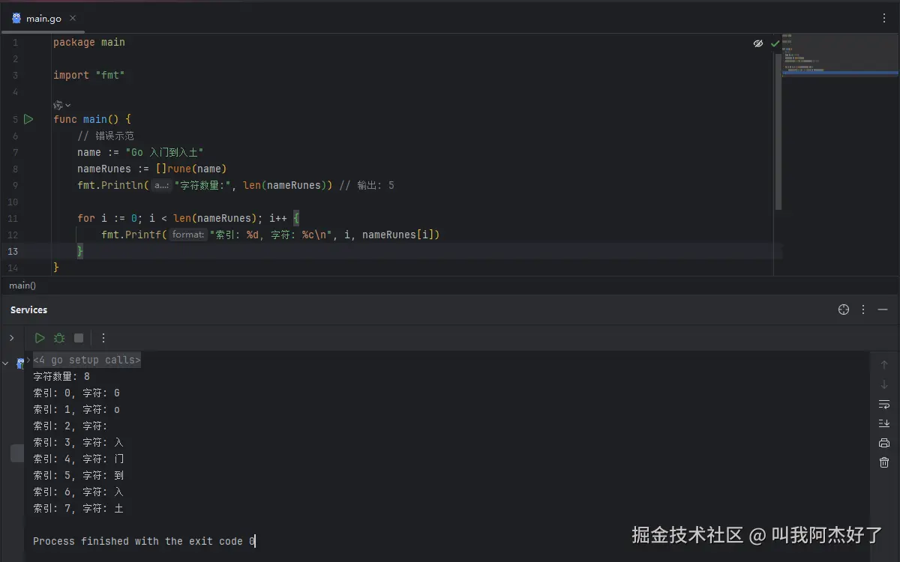Open more actions in Services toolbar
The image size is (900, 562).
tap(103, 338)
